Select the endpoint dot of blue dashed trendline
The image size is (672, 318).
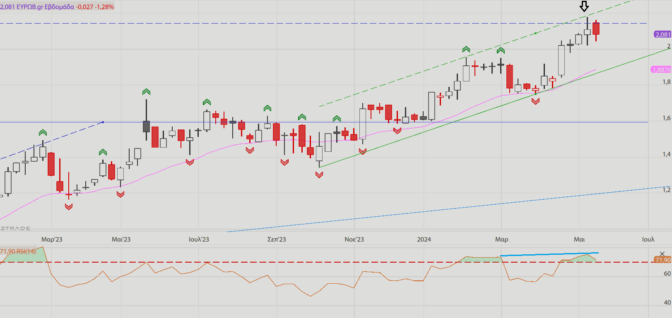click(103, 122)
